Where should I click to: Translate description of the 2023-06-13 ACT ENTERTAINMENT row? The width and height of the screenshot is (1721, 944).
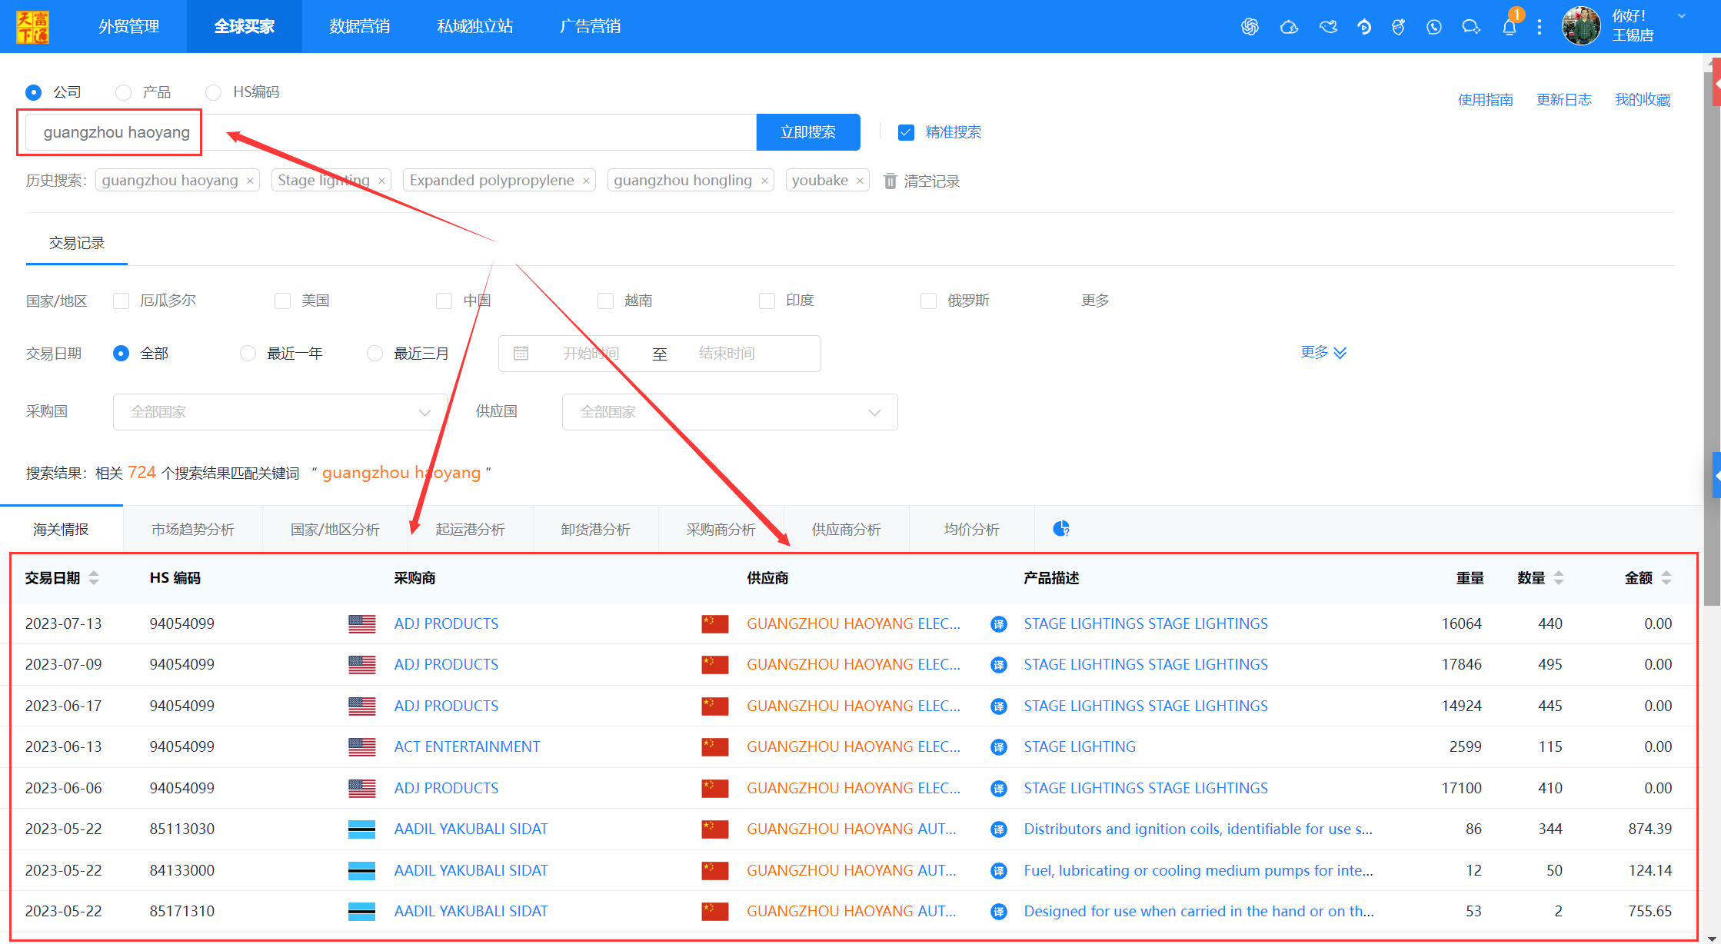pyautogui.click(x=998, y=746)
